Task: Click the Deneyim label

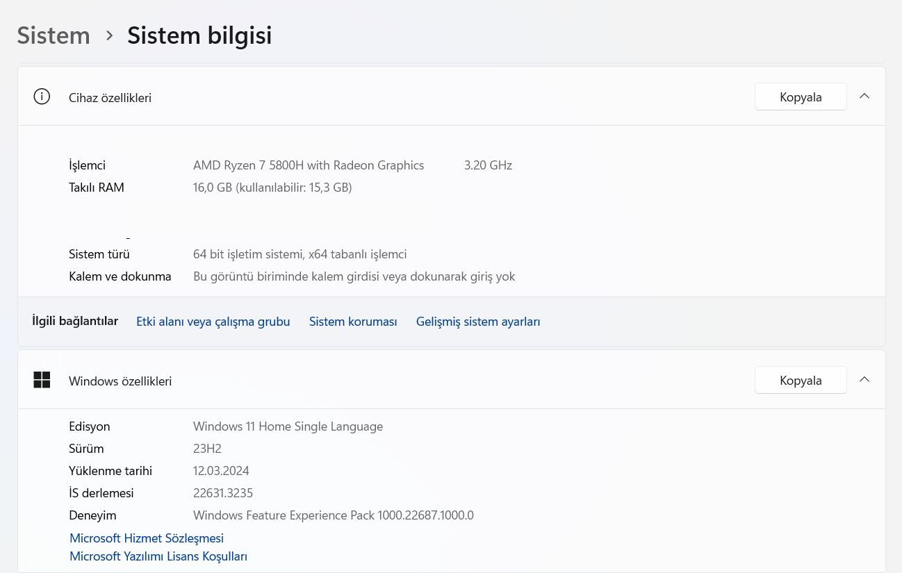Action: point(92,515)
